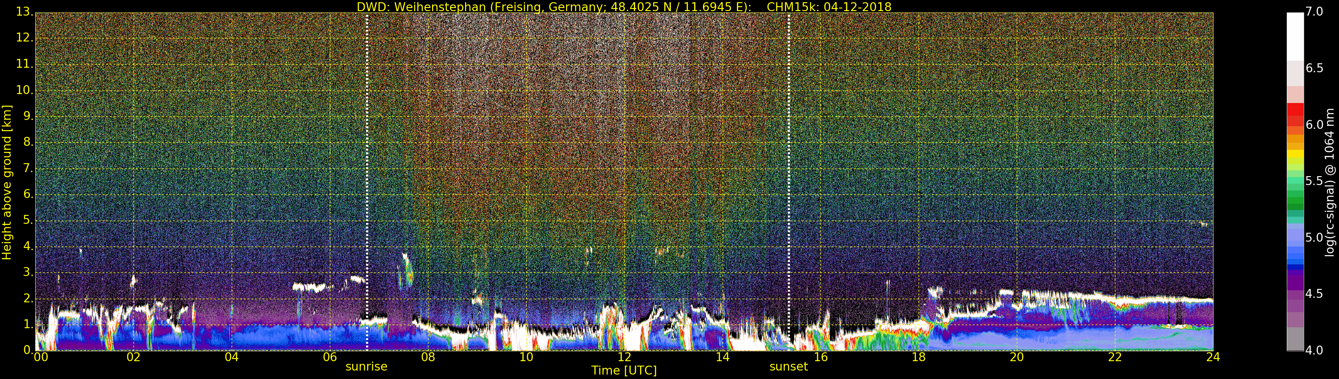Click time axis tick label '22'

coord(1115,357)
